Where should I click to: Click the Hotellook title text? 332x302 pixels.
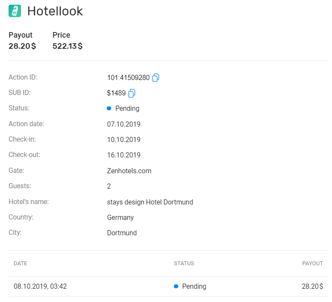click(55, 11)
